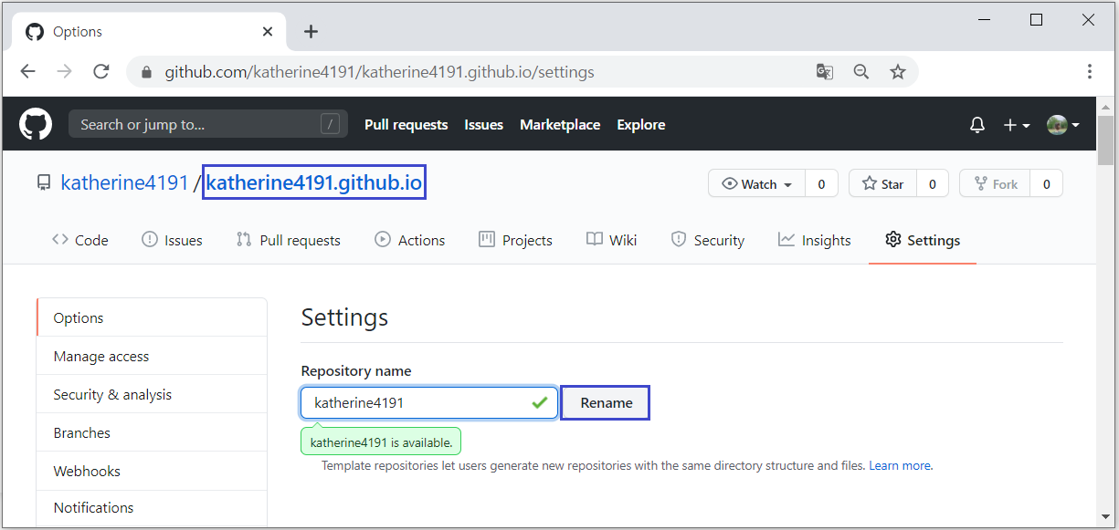1119x530 pixels.
Task: Open the user avatar dropdown menu
Action: tap(1063, 125)
